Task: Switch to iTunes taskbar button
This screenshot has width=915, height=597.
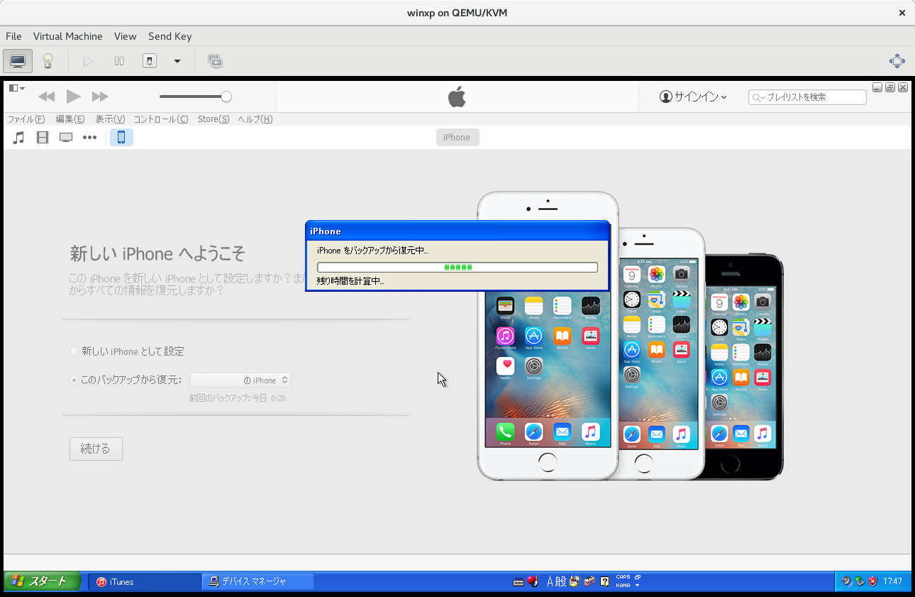Action: [x=144, y=581]
